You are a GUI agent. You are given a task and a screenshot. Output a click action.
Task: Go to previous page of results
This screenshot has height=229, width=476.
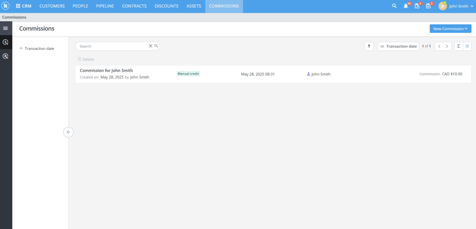click(x=439, y=47)
